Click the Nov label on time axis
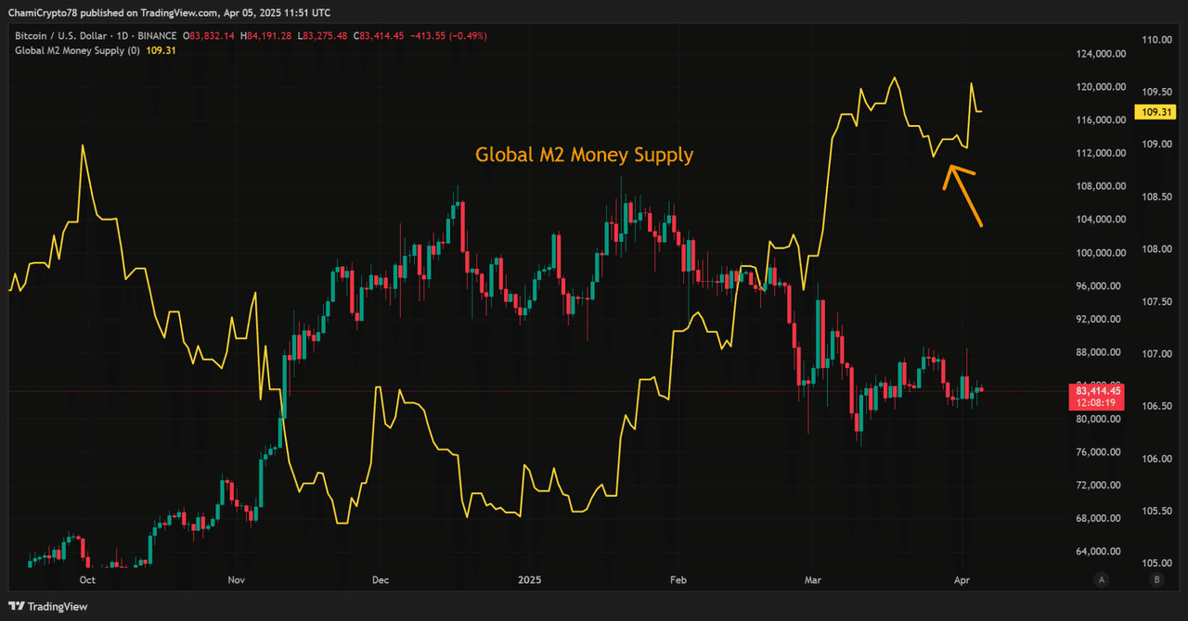 (x=236, y=580)
